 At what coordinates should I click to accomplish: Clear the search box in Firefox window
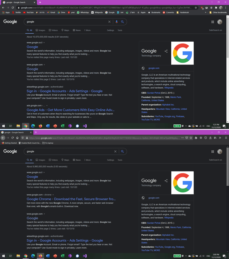115,151
